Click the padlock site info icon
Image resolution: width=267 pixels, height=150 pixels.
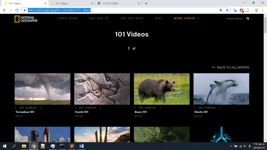(x=25, y=10)
